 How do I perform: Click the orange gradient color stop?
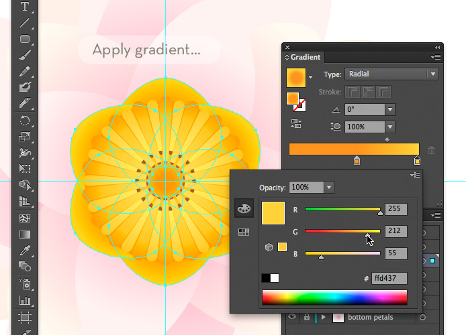coord(357,161)
